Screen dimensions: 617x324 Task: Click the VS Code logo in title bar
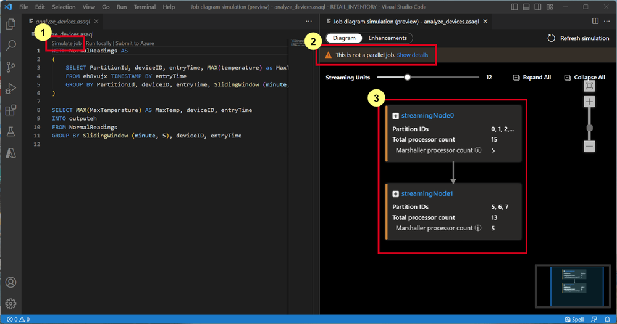coord(8,7)
